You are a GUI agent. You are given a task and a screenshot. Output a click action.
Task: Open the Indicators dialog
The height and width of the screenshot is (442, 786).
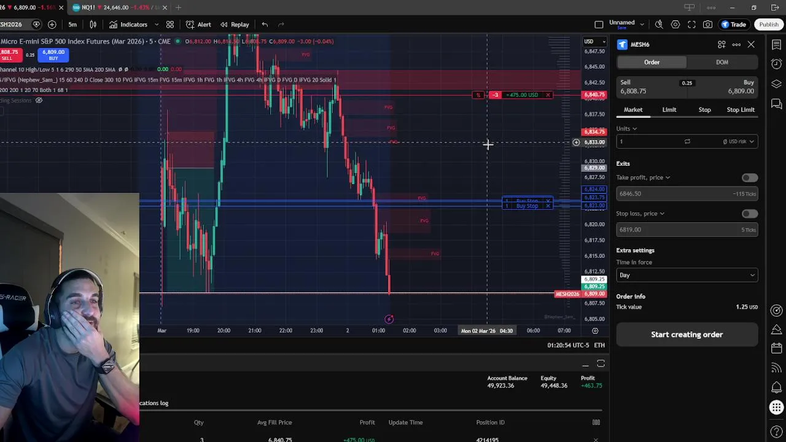[x=128, y=25]
